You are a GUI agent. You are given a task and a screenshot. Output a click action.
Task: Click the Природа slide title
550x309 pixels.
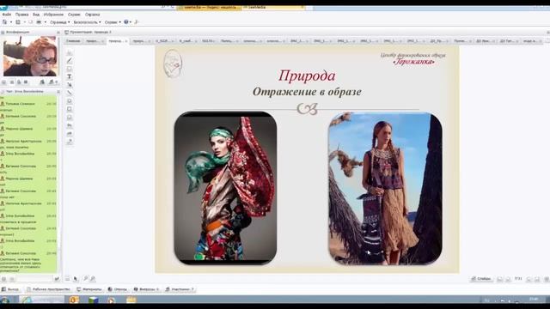pyautogui.click(x=307, y=76)
